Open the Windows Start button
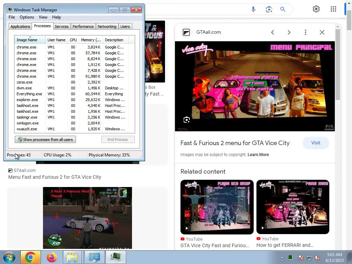This screenshot has height=264, width=352. pyautogui.click(x=9, y=257)
